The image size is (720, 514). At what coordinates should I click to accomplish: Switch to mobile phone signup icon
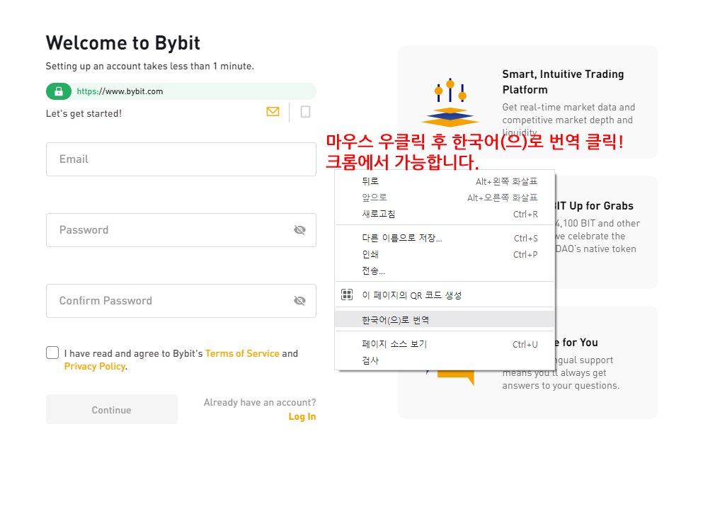click(x=305, y=112)
